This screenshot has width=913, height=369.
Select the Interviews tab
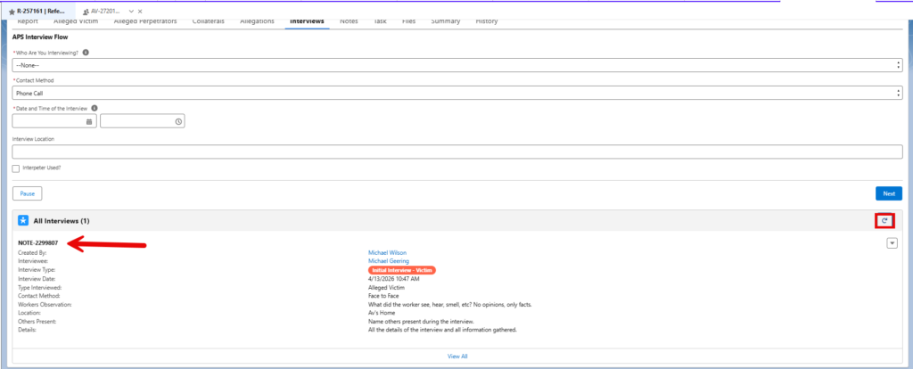[307, 21]
